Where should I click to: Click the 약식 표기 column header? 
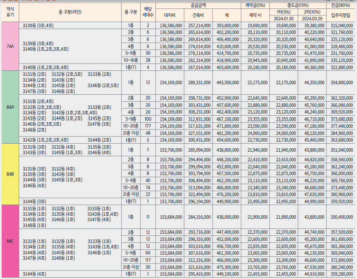tap(10, 12)
